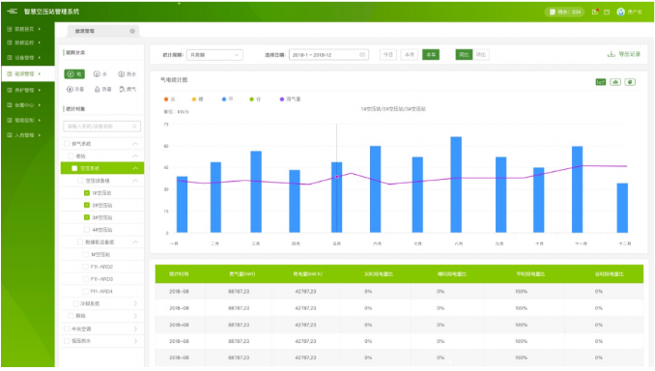Select the 热水 (hot water) energy type icon
Viewport: 655px width, 371px height.
[128, 74]
